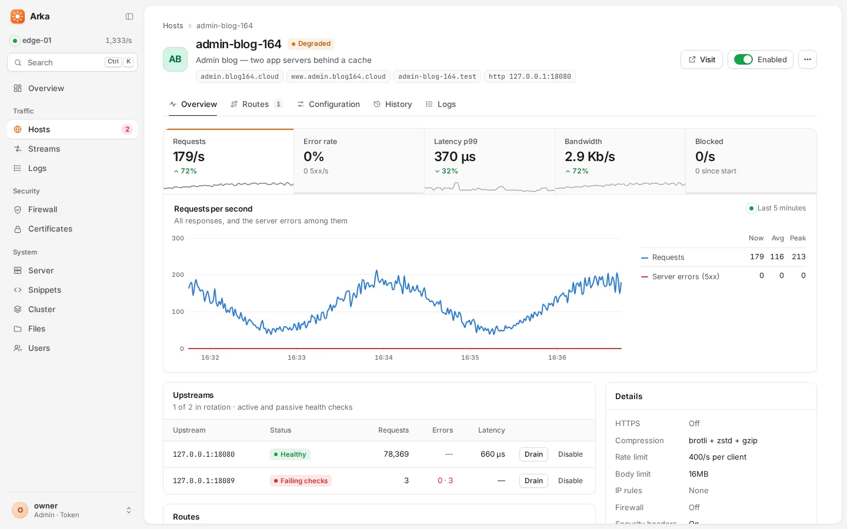Click the sidebar Logs list icon
Screen dimensions: 847x529
click(x=18, y=168)
